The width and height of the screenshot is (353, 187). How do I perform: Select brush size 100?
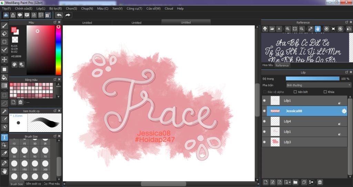[14, 165]
